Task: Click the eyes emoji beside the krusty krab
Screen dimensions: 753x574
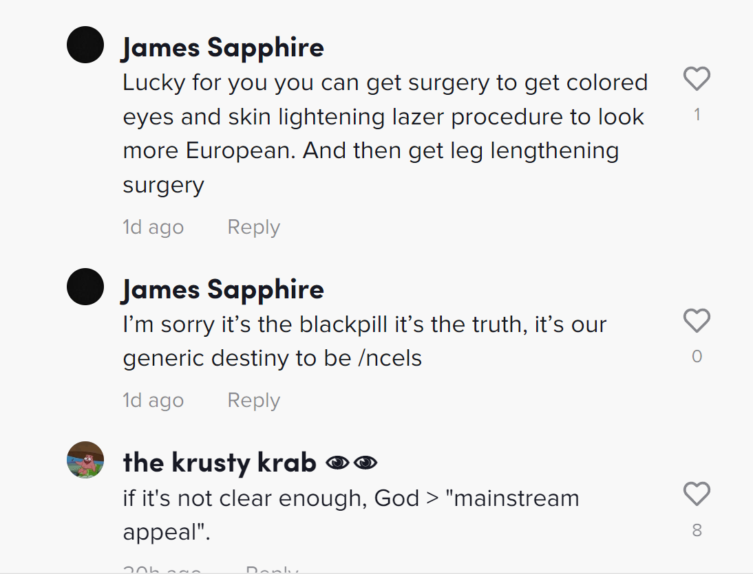Action: pyautogui.click(x=351, y=463)
